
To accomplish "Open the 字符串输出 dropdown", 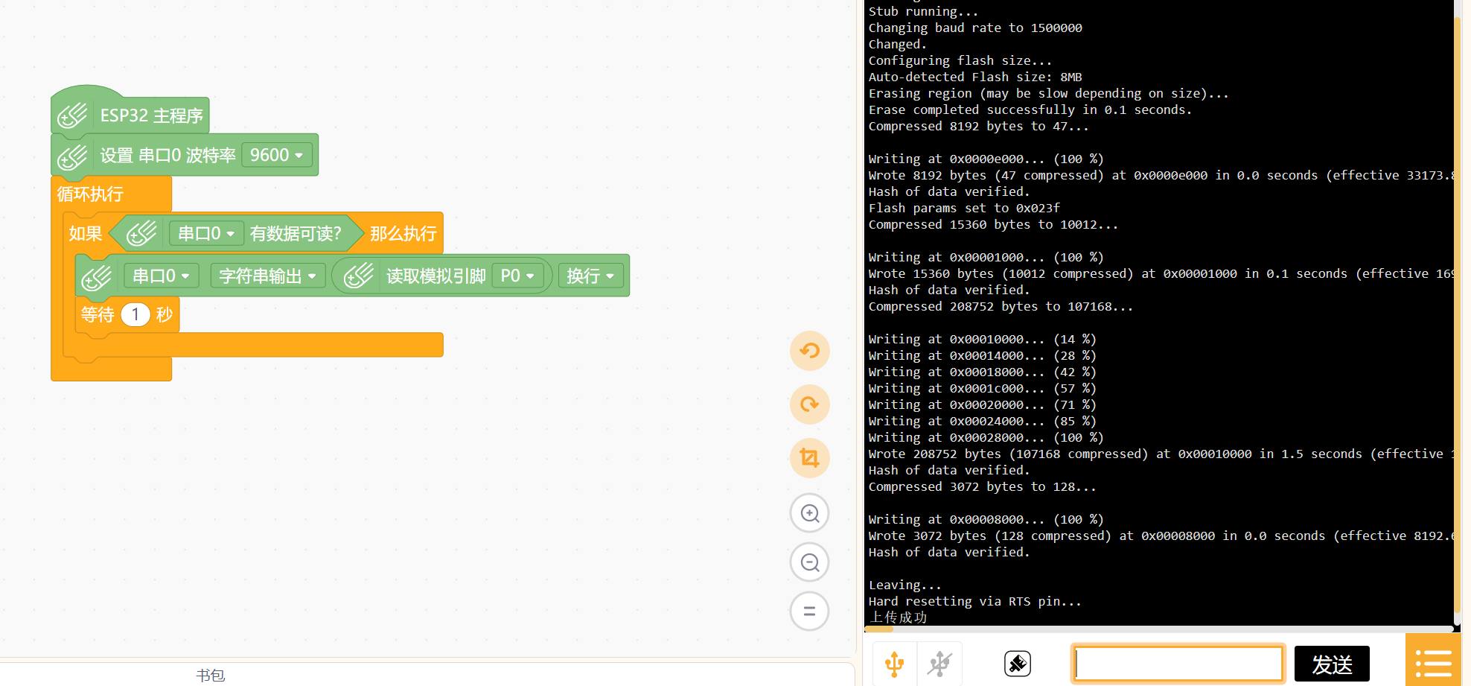I will pyautogui.click(x=268, y=276).
